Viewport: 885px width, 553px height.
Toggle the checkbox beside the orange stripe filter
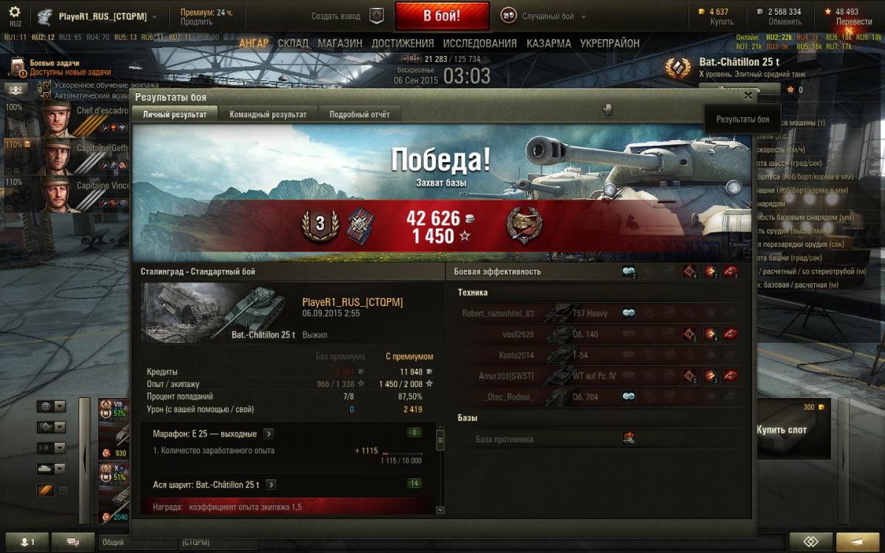[63, 490]
